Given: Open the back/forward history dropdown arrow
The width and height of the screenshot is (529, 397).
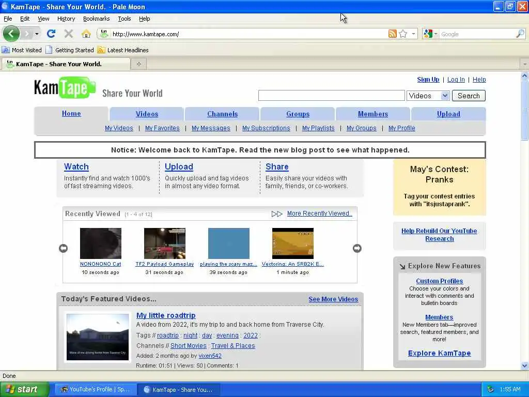Looking at the screenshot, I should tap(37, 34).
